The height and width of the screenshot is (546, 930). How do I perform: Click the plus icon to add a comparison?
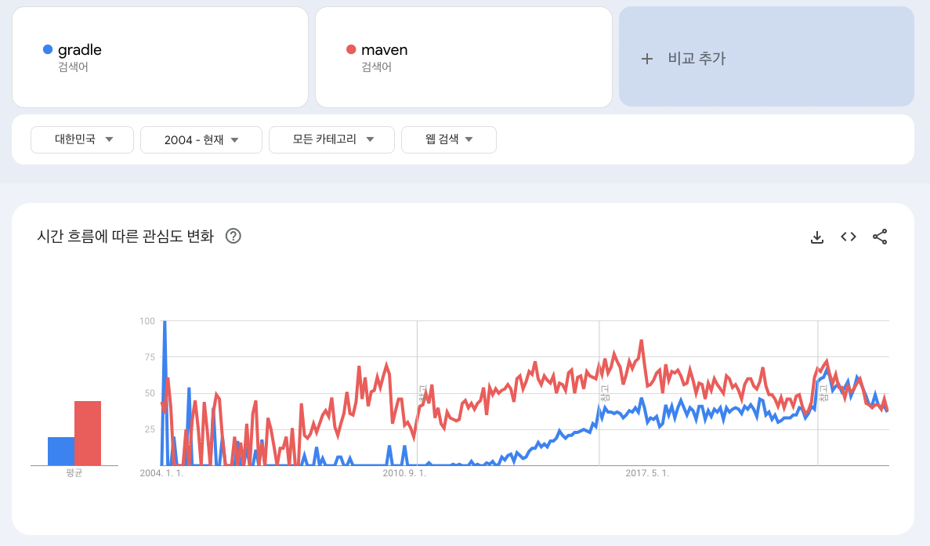pyautogui.click(x=647, y=57)
